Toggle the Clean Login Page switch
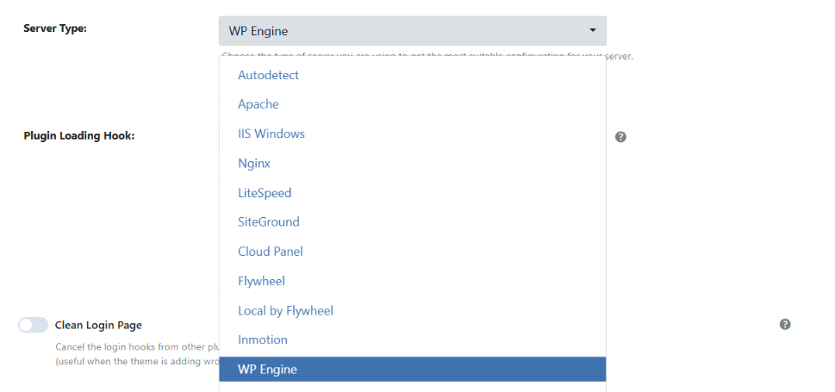 click(x=33, y=325)
